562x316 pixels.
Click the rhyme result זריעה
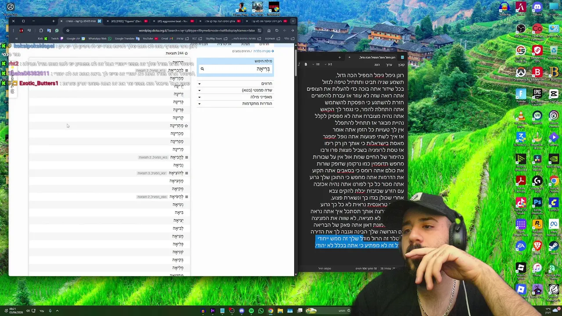[x=178, y=94]
